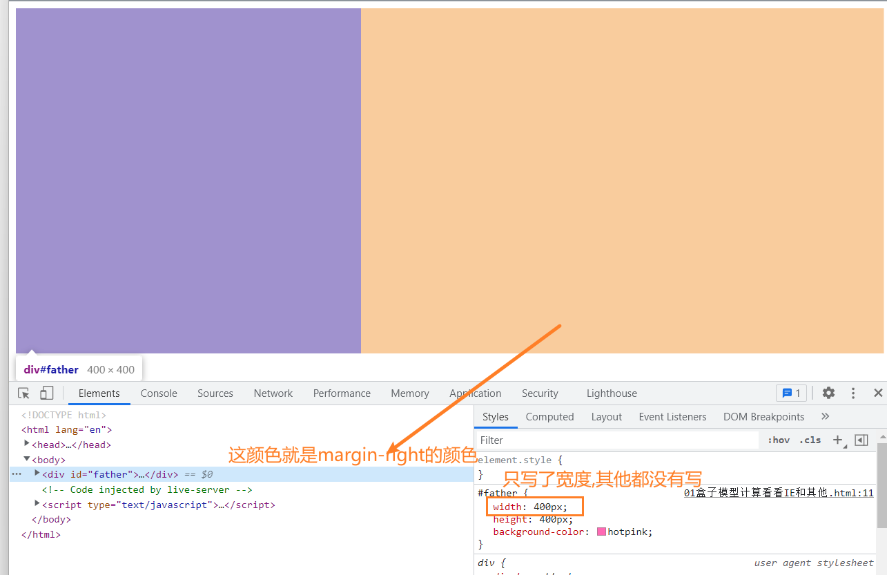Click the div user agent selector
This screenshot has width=887, height=575.
(x=487, y=563)
